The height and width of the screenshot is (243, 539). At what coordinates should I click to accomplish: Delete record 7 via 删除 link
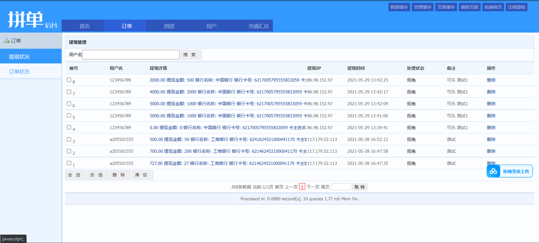pyautogui.click(x=491, y=92)
